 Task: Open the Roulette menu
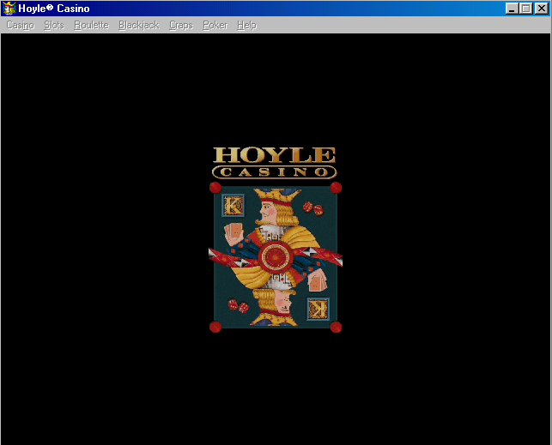click(x=92, y=26)
